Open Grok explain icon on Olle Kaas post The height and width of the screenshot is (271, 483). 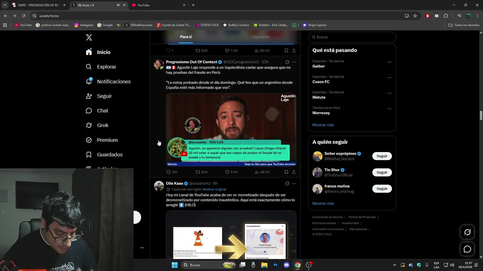[x=287, y=184]
